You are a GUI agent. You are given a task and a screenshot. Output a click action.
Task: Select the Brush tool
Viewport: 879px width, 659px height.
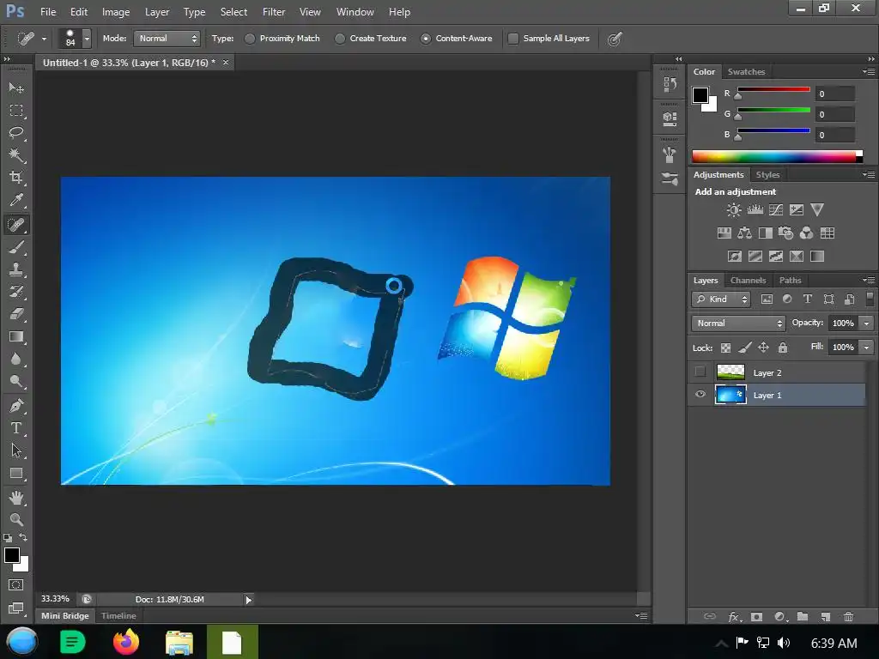(16, 247)
